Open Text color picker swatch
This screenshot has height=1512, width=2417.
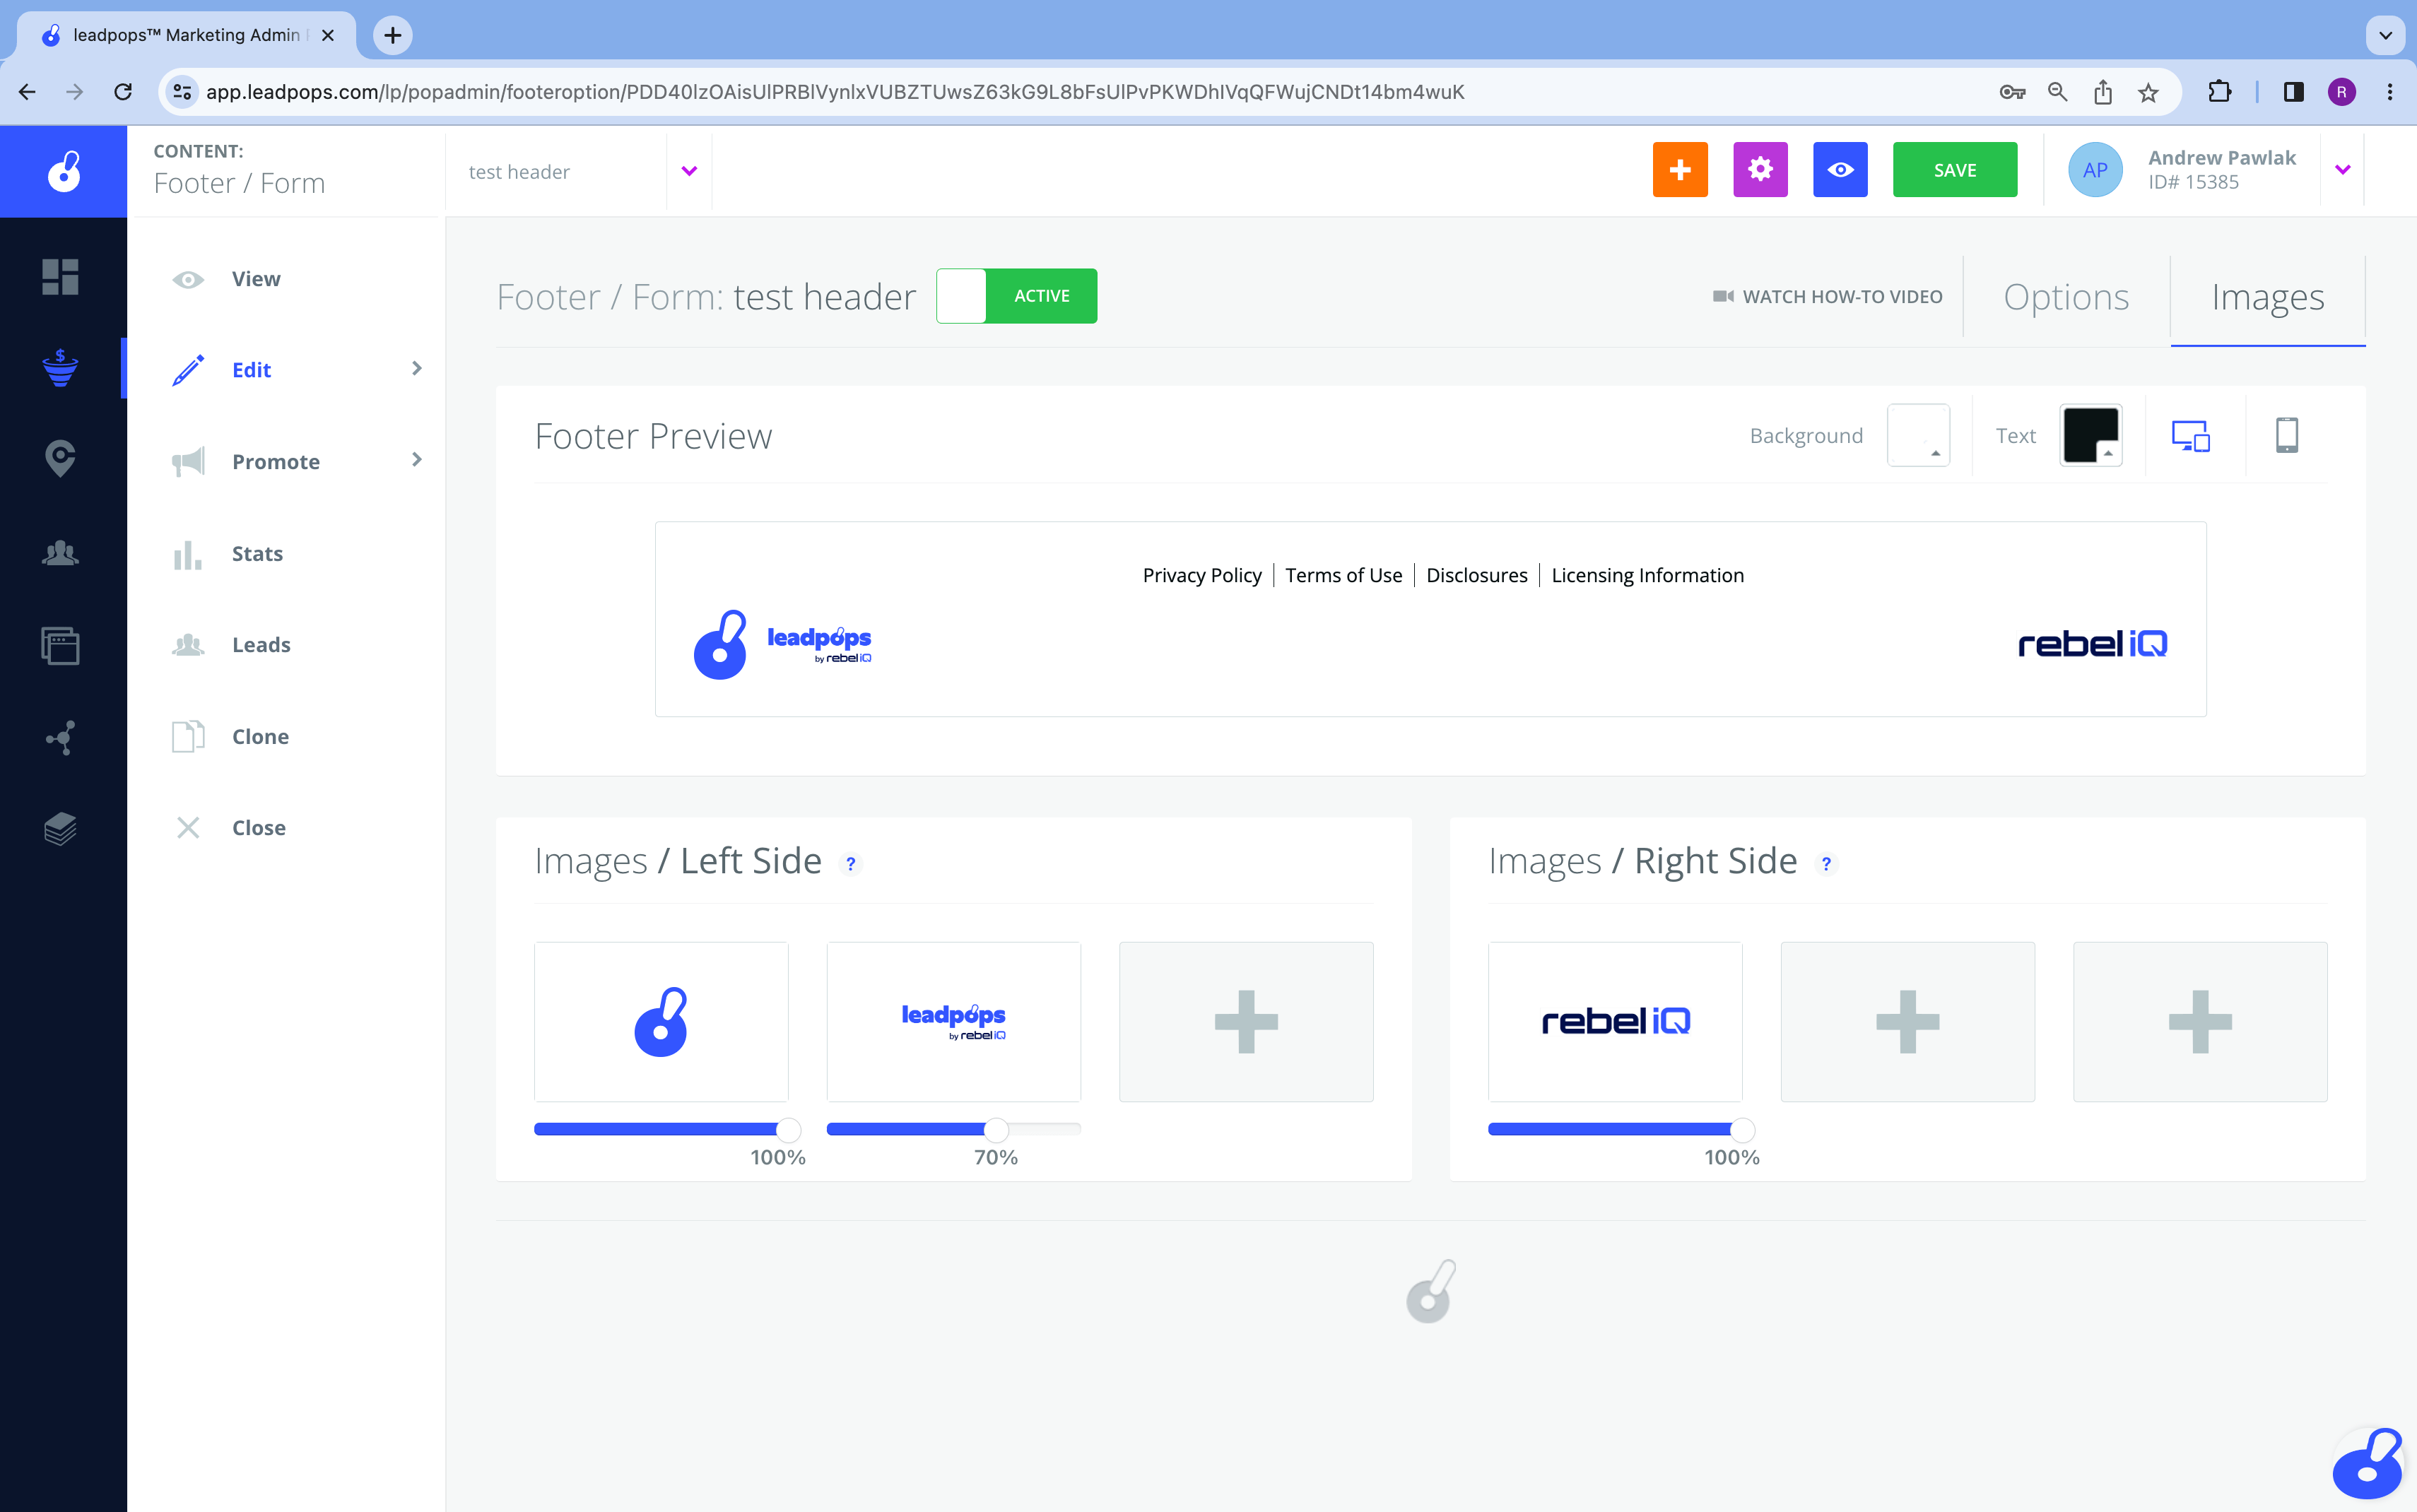[2091, 436]
